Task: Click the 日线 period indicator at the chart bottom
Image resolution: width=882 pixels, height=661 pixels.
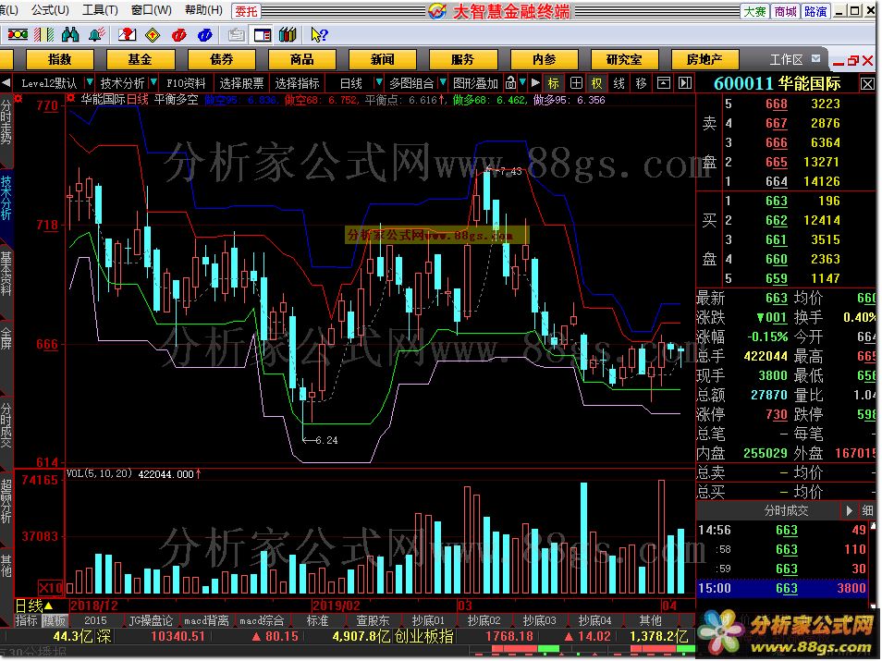Action: pyautogui.click(x=33, y=606)
